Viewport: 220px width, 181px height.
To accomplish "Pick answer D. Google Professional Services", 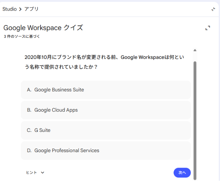I will 106,150.
